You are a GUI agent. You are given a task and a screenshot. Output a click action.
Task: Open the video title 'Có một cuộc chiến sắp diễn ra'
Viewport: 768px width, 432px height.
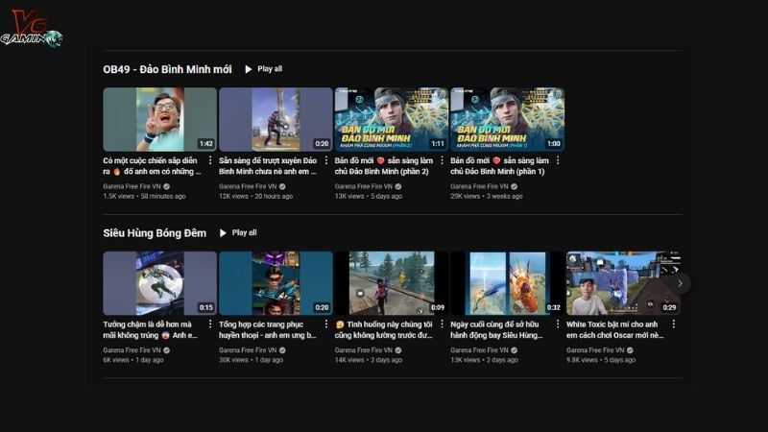pyautogui.click(x=152, y=166)
